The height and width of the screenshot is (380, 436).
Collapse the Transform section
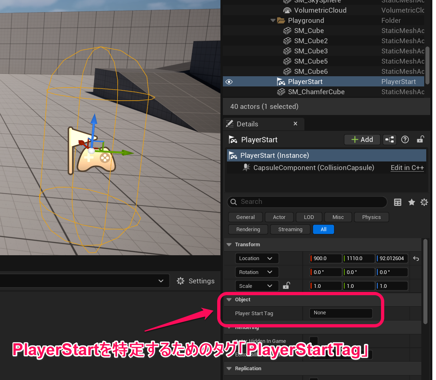click(229, 245)
